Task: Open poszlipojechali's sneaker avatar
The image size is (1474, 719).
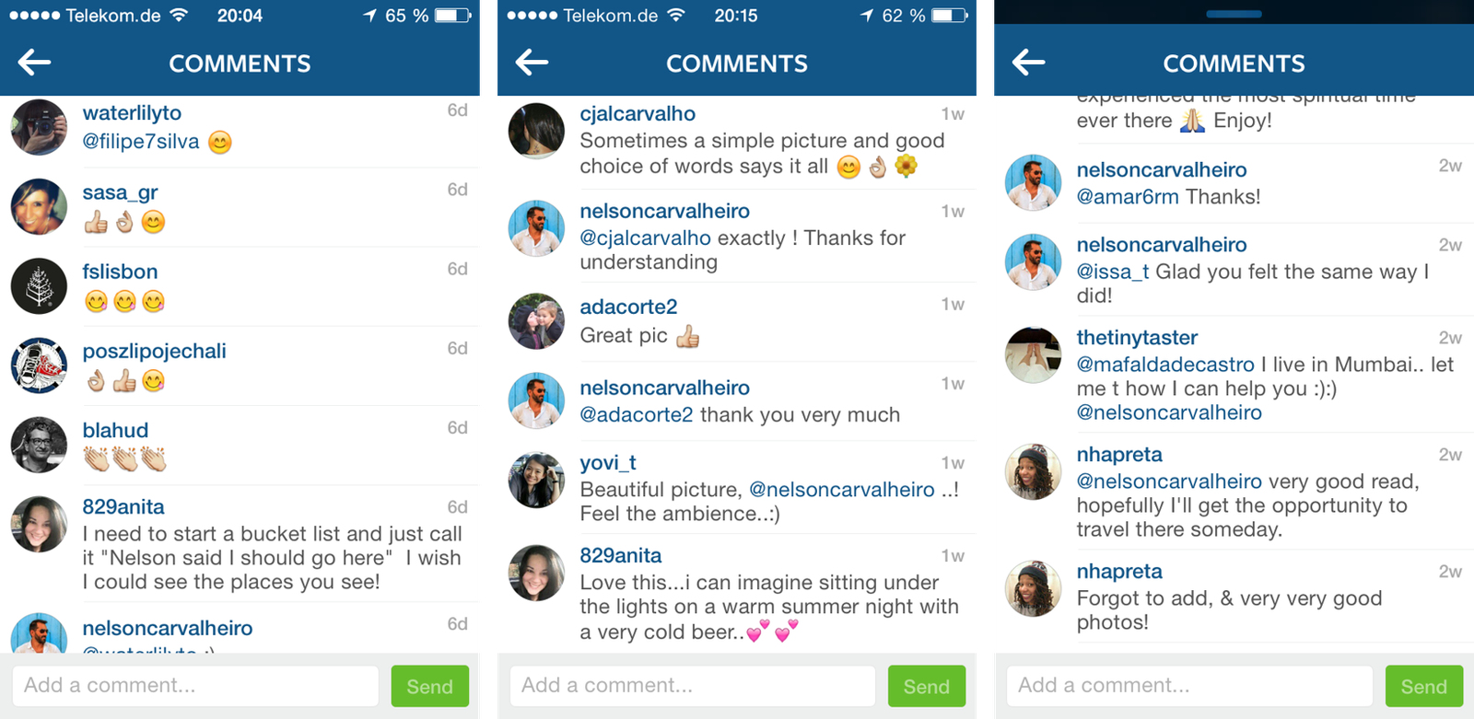Action: coord(39,365)
